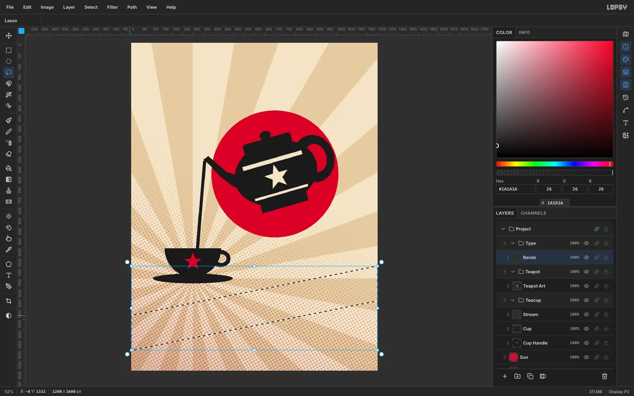Pick a color in the saturation field

[x=554, y=99]
